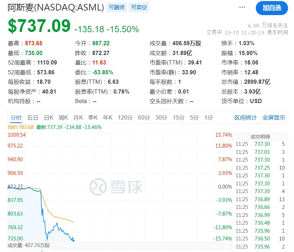Select the 120分 interval tab
Screen dimensions: 294x252
(125, 117)
